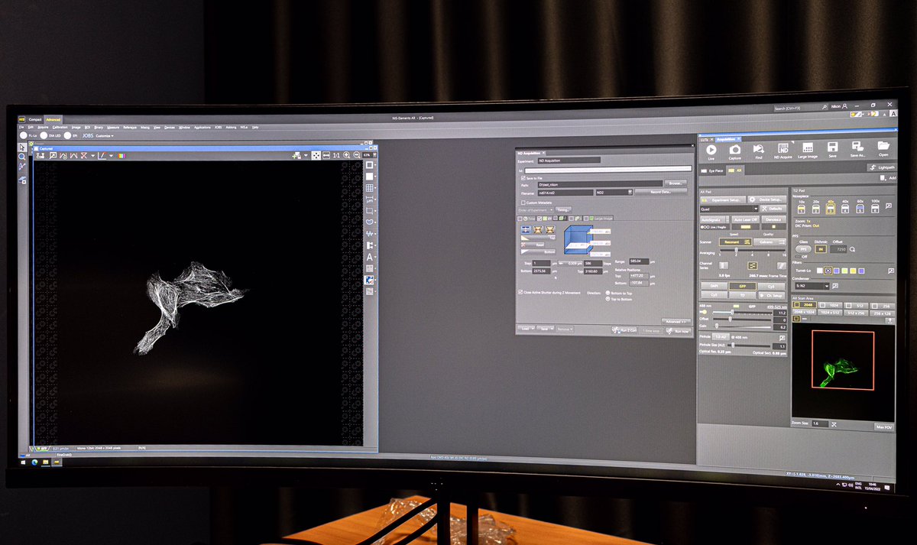Open the Calibration menu

tap(60, 127)
